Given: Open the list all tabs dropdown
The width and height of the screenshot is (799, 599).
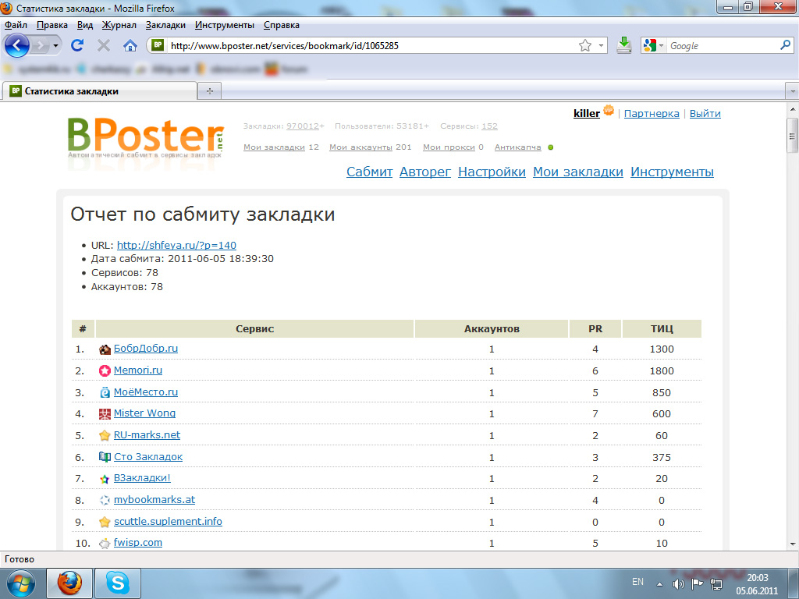Looking at the screenshot, I should [x=792, y=92].
